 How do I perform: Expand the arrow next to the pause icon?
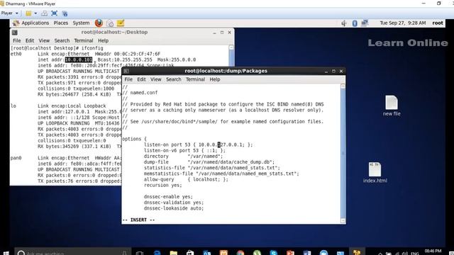(x=35, y=13)
